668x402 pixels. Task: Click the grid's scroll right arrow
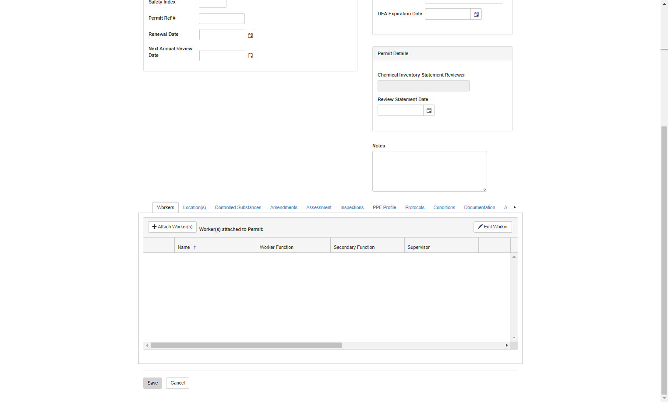point(507,346)
